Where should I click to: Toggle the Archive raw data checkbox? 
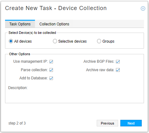[x=118, y=70]
